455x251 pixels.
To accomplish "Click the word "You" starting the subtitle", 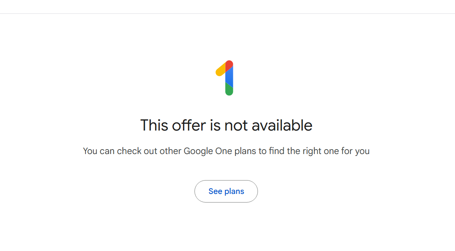I will 90,151.
